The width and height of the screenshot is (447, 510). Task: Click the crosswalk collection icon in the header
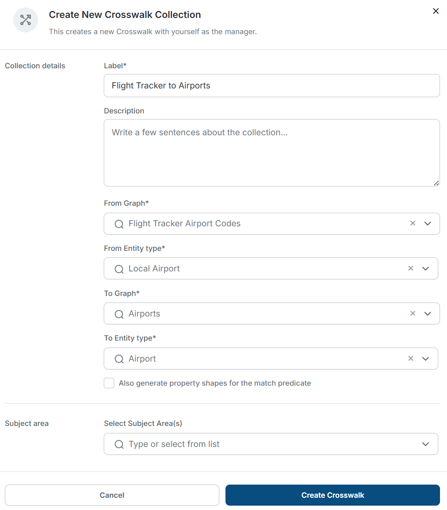[25, 20]
